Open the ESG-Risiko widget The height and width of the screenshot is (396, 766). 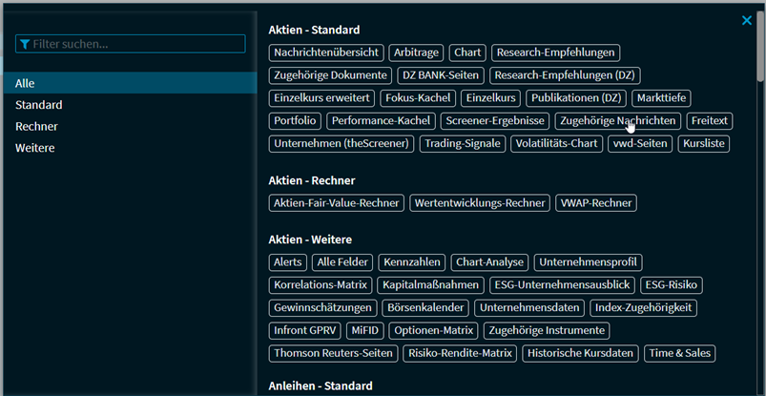click(x=671, y=284)
